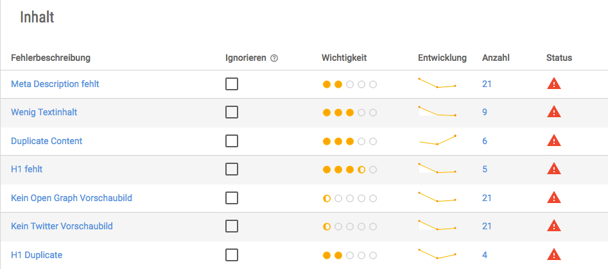Viewport: 608px width, 269px height.
Task: Click warning status icon for Meta Description fehlt
Action: point(554,84)
